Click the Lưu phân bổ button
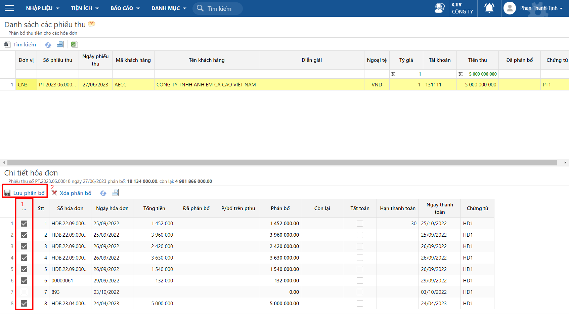 click(25, 193)
